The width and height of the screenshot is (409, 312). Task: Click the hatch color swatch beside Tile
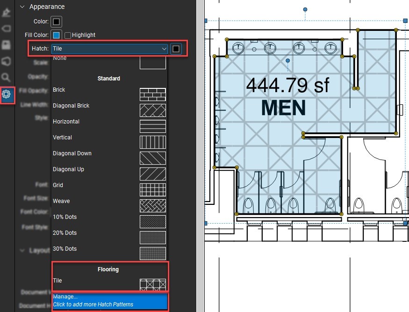coord(176,49)
